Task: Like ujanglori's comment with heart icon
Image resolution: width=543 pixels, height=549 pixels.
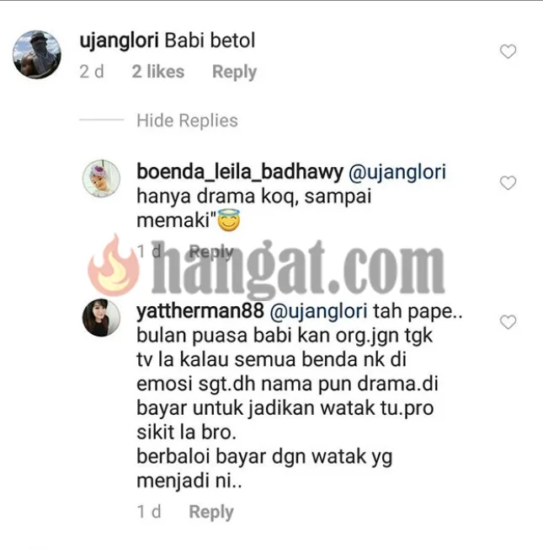Action: [x=508, y=51]
